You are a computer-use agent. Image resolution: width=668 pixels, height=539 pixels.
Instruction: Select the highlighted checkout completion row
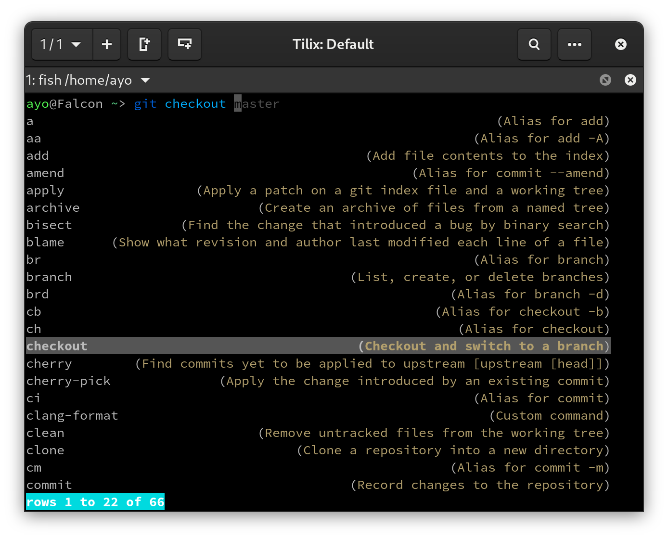57,346
